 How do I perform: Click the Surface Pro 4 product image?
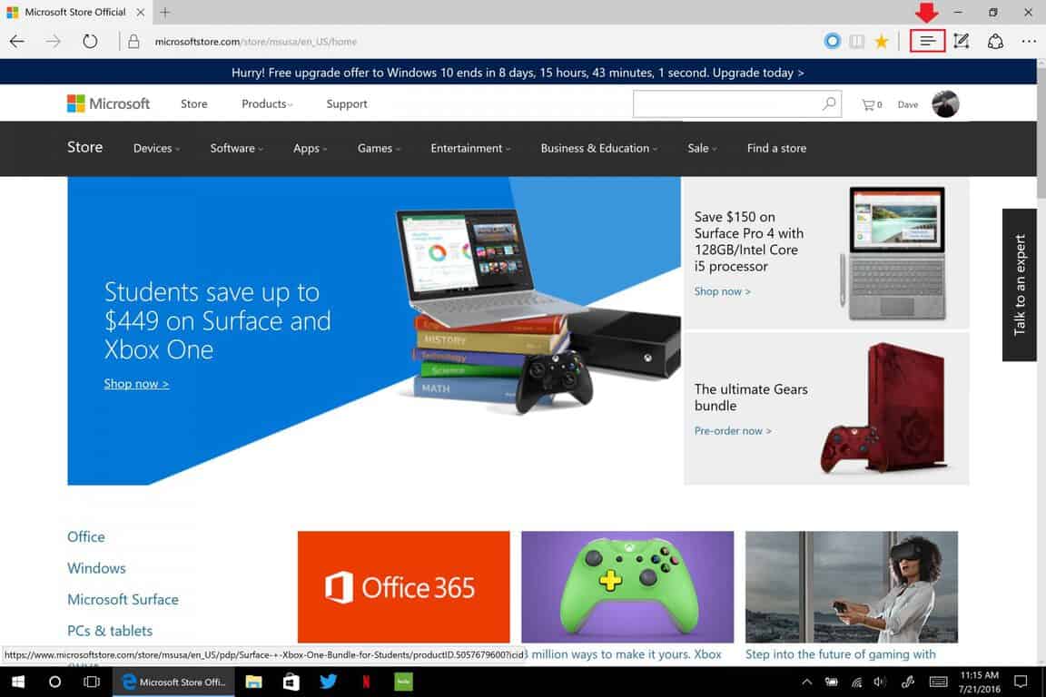pos(893,253)
